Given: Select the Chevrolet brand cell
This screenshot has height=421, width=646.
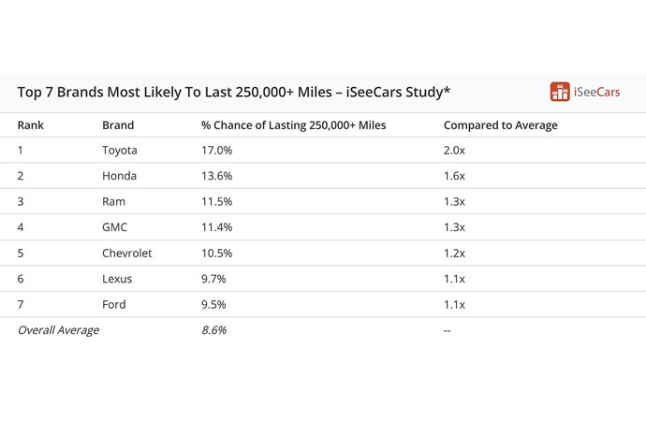Looking at the screenshot, I should coord(127,254).
